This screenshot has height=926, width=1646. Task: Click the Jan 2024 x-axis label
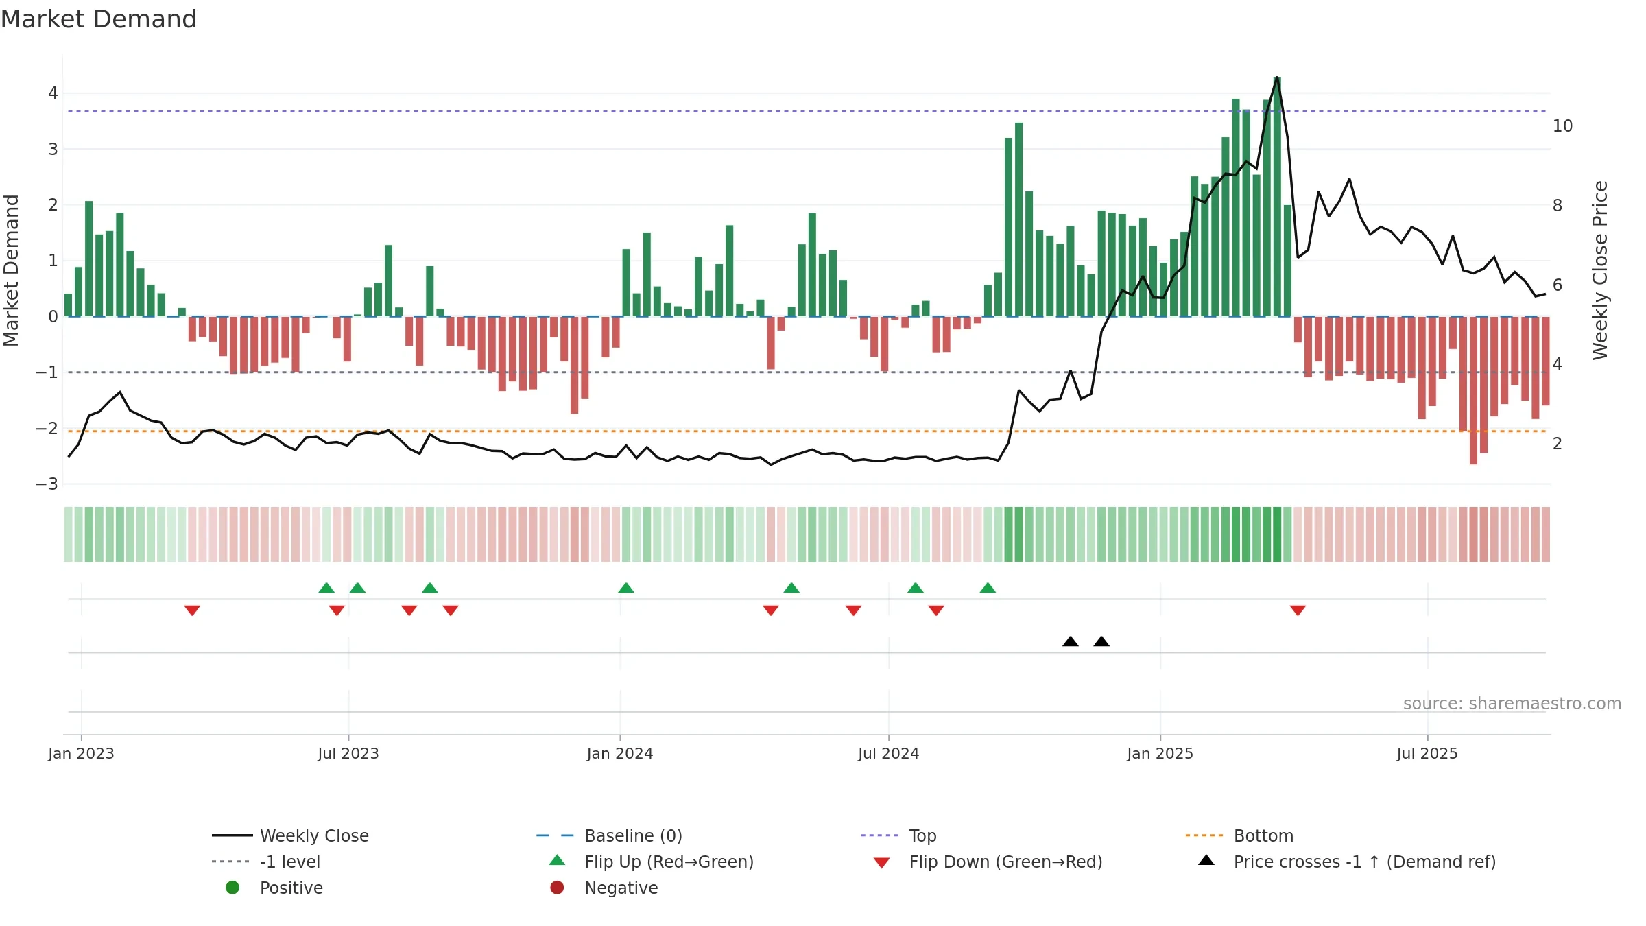pyautogui.click(x=620, y=753)
